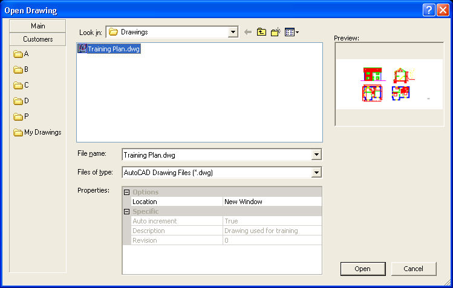Click the File name input field
The width and height of the screenshot is (453, 288).
(x=217, y=155)
